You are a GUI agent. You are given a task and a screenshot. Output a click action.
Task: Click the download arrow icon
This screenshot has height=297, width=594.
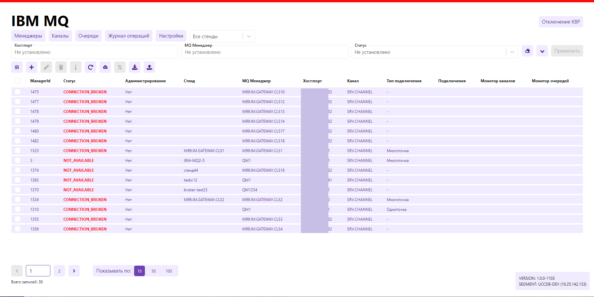coord(134,67)
